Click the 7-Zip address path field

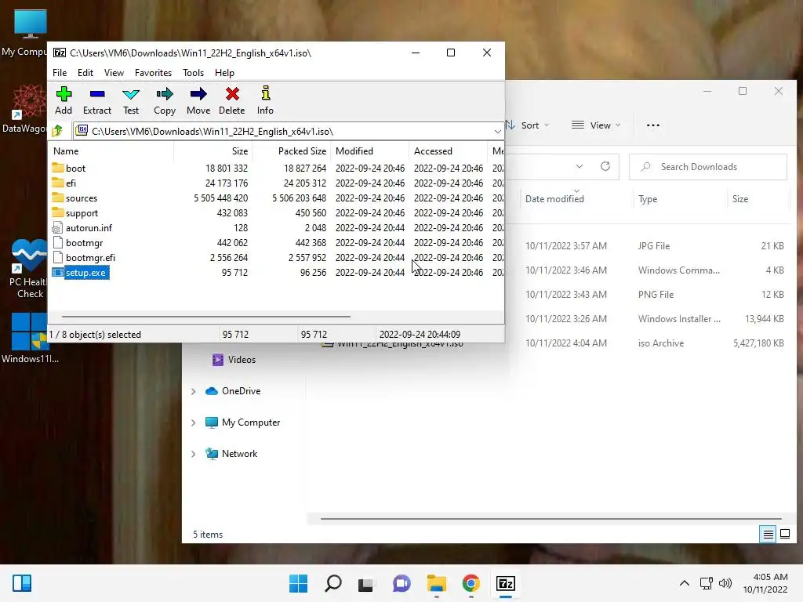click(x=282, y=132)
